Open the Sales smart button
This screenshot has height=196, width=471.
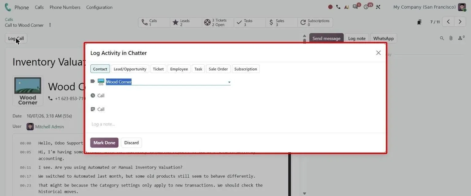pyautogui.click(x=281, y=22)
